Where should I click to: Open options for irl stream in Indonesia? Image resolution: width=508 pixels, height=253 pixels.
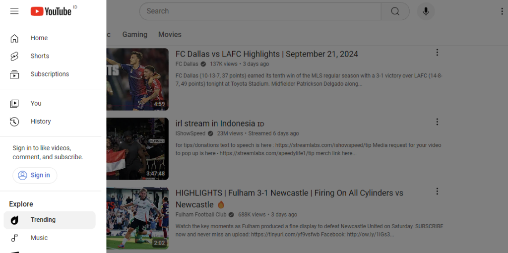(x=437, y=122)
